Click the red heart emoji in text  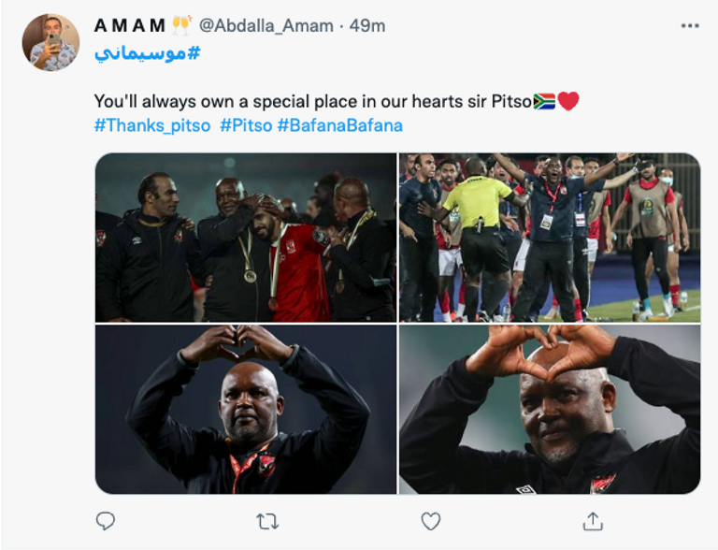pyautogui.click(x=568, y=101)
